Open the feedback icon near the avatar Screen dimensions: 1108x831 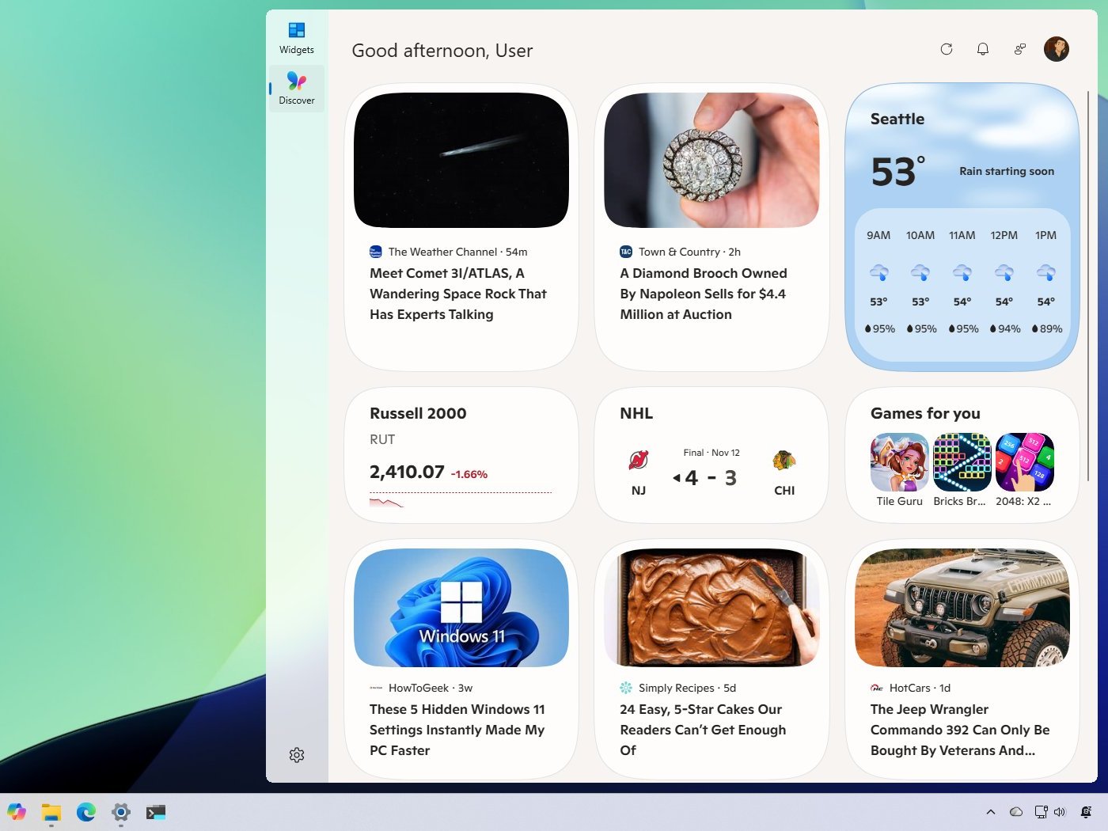click(x=1019, y=49)
